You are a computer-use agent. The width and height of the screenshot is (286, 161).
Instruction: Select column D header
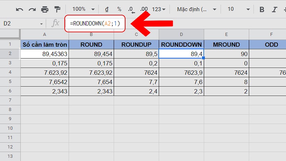(181, 34)
